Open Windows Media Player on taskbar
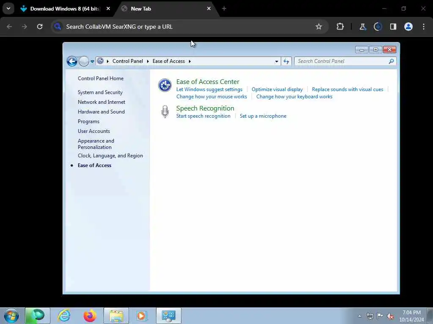This screenshot has width=433, height=324. 142,316
